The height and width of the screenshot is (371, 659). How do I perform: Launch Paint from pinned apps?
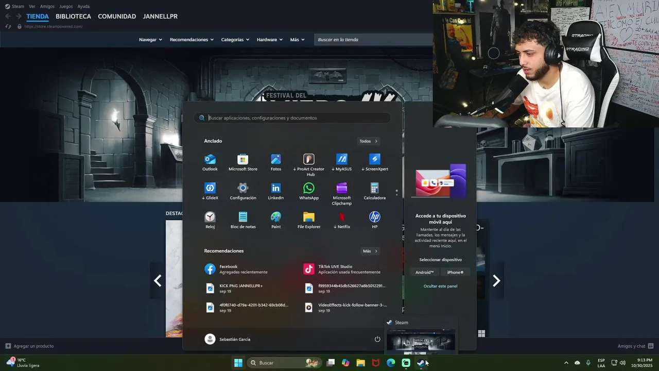pyautogui.click(x=276, y=220)
